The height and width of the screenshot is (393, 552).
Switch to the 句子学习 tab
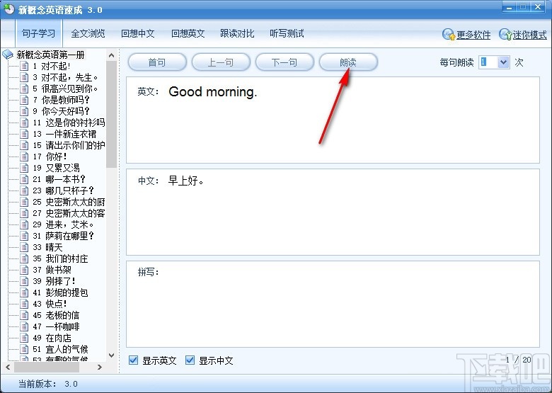point(38,33)
